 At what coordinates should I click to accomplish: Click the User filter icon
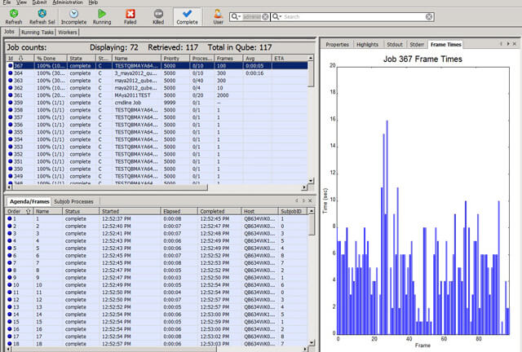(x=218, y=16)
